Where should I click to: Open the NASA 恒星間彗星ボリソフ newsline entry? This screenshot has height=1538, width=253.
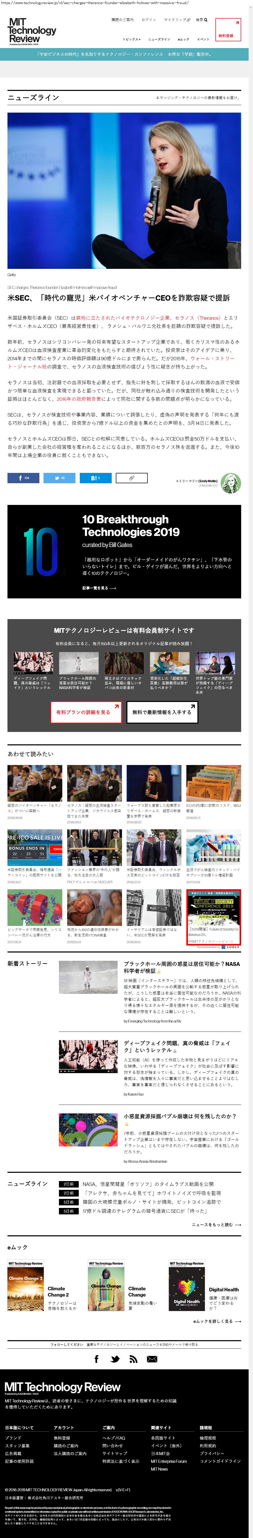pos(148,1183)
